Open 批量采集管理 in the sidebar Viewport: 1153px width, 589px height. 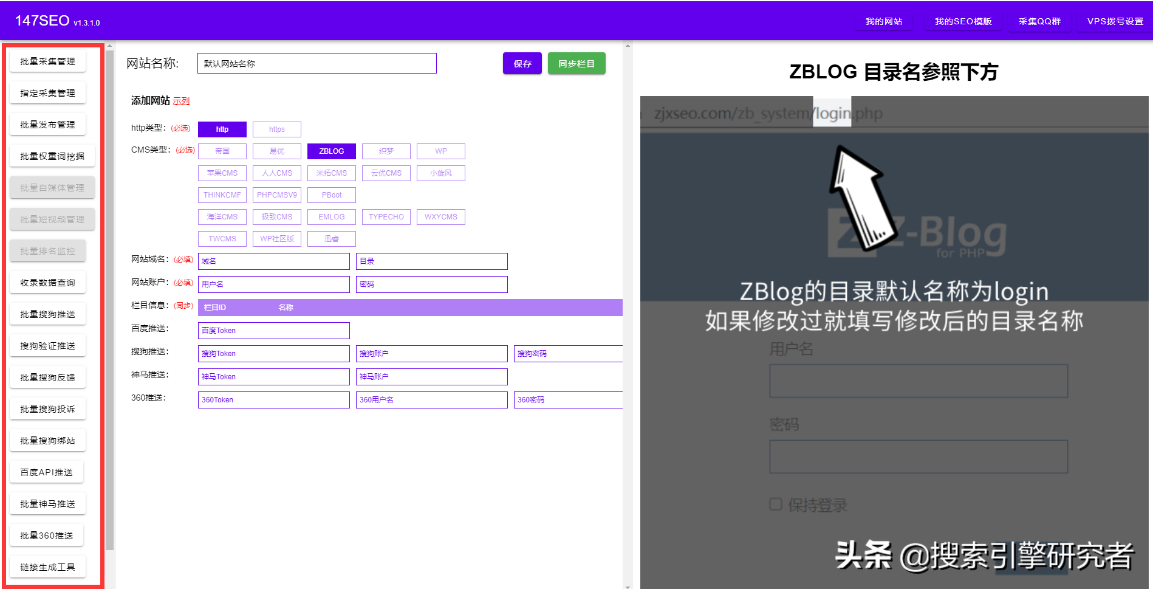[47, 61]
